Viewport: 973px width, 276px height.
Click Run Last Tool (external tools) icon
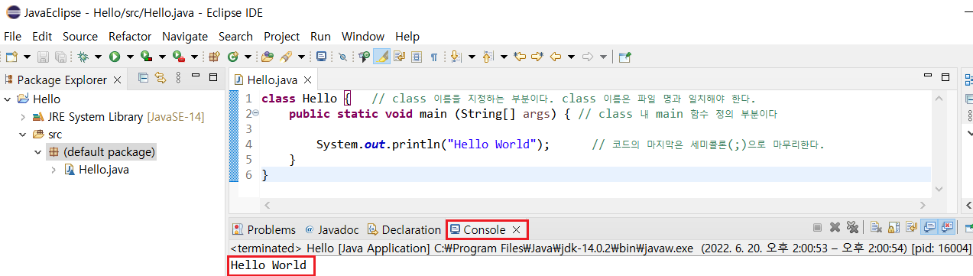tap(179, 57)
